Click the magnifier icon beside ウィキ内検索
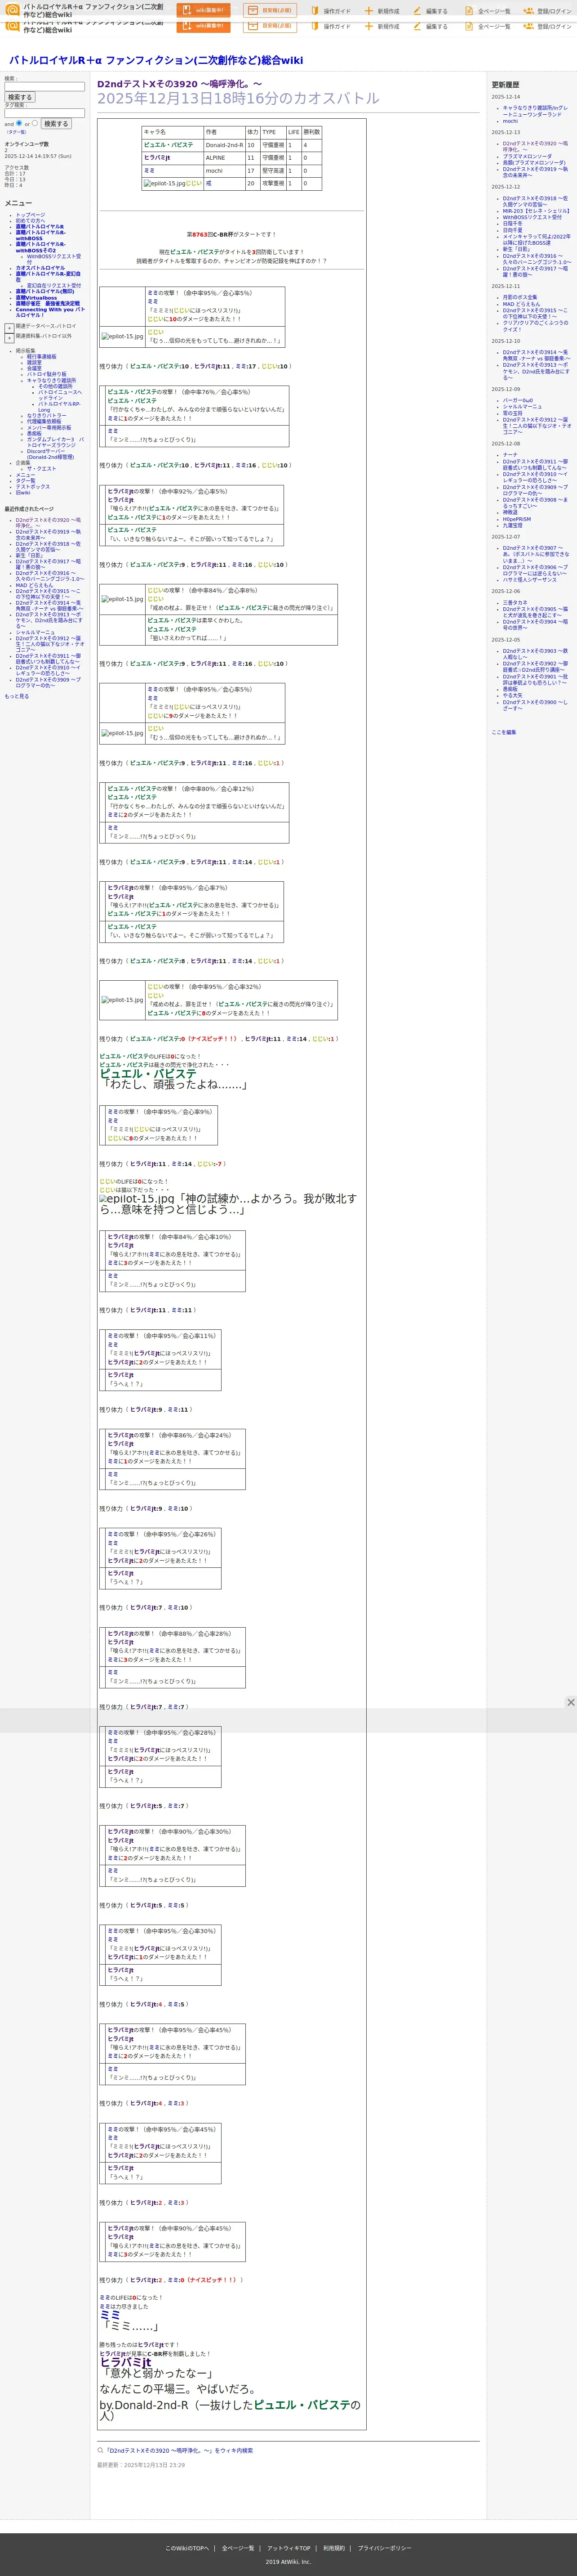 [x=101, y=2450]
